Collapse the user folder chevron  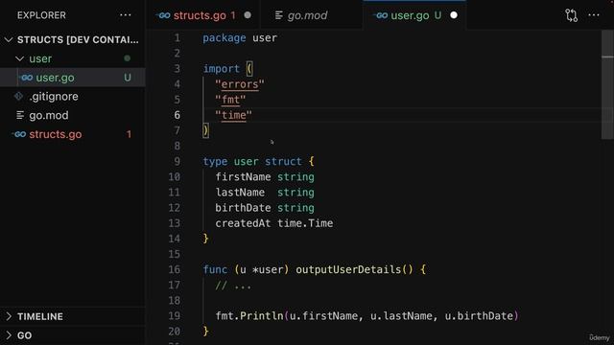pos(19,58)
